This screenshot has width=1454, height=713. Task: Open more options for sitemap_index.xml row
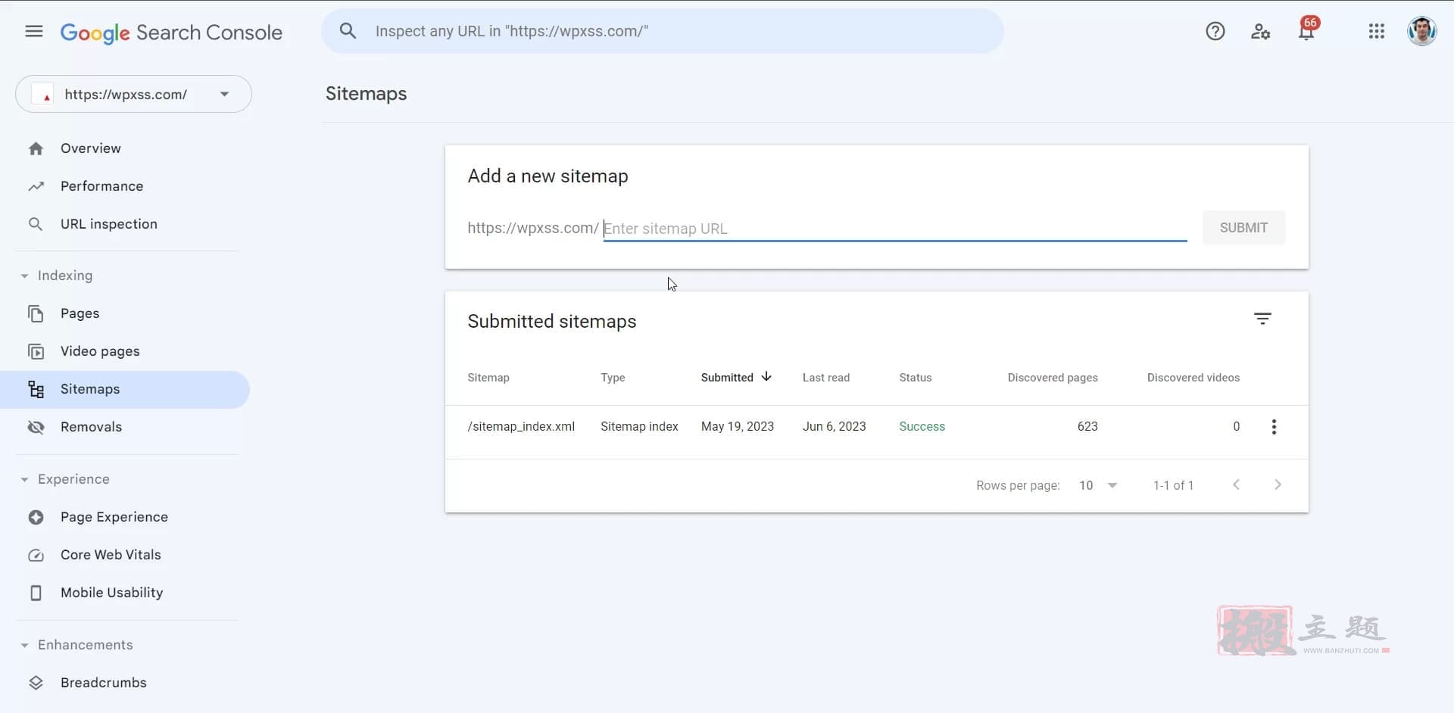(1274, 427)
